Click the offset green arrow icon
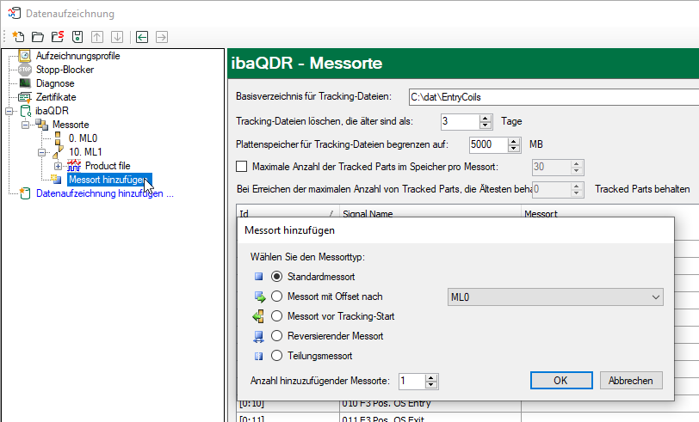Viewport: 699px width, 422px height. coord(259,297)
